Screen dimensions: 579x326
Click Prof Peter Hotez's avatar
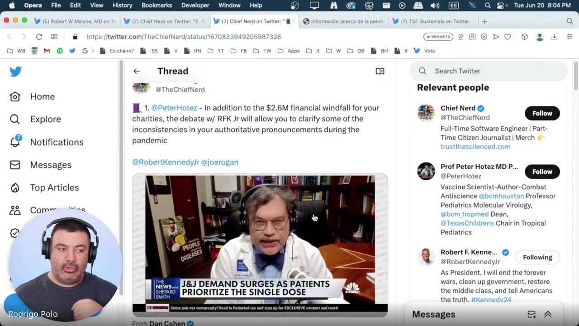coord(426,171)
